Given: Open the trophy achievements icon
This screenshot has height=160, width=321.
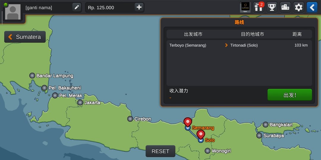Looking at the screenshot, I should (272, 7).
